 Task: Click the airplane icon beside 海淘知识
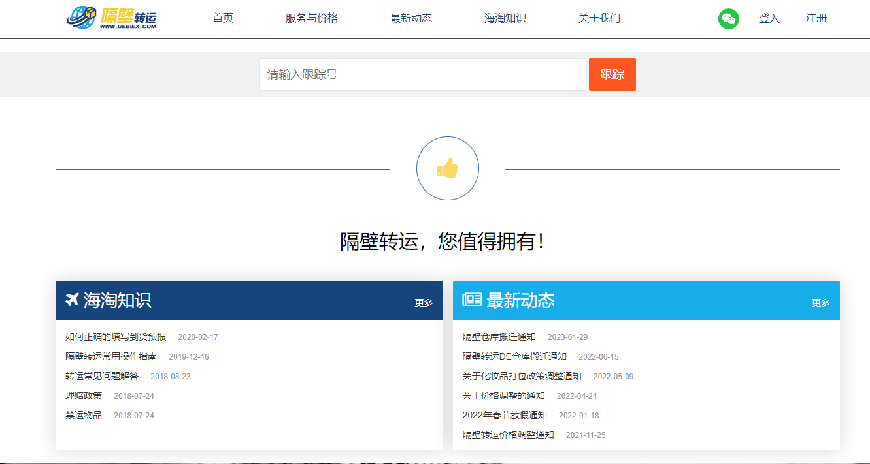click(72, 300)
